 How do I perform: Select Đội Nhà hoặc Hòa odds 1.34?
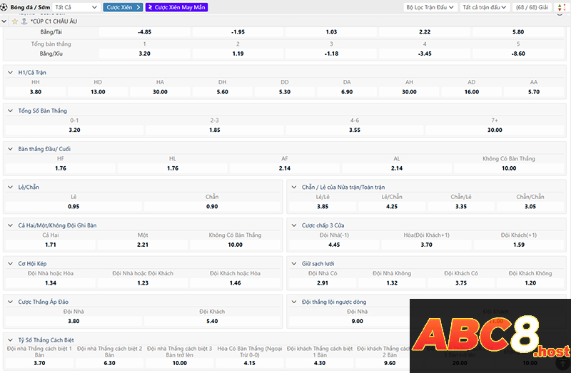[x=50, y=282]
